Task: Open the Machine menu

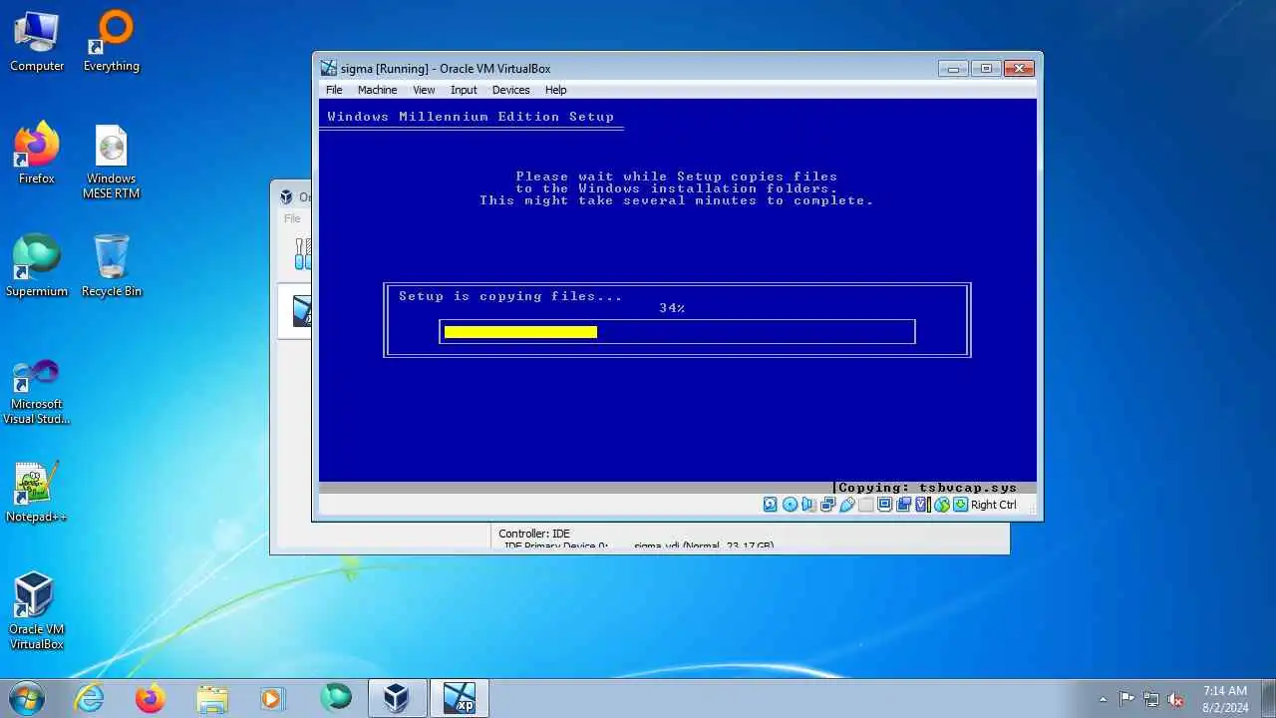Action: 377,90
